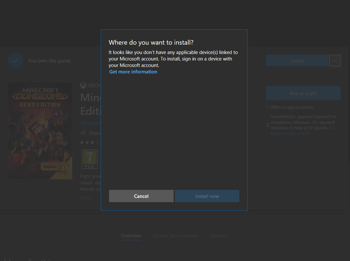Click the checkmark owned-game icon
Screen dimensions: 350x261
click(15, 61)
